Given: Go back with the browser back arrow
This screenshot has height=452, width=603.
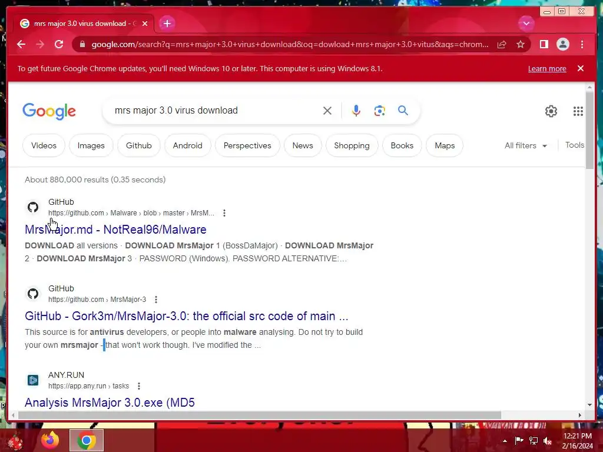Looking at the screenshot, I should (21, 45).
